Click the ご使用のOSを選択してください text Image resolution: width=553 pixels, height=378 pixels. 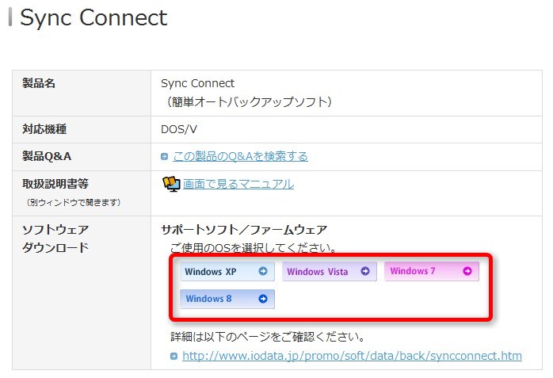254,248
